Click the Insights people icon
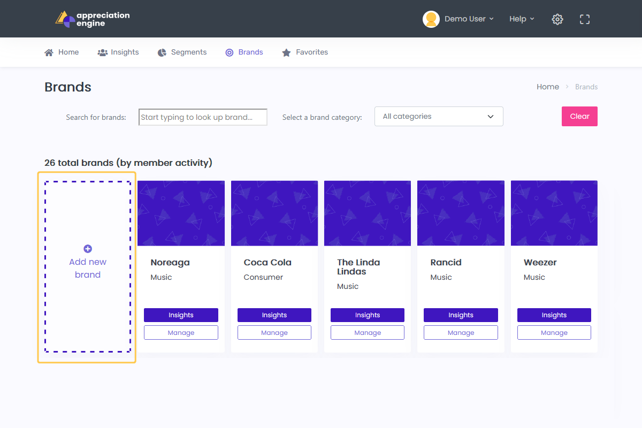Image resolution: width=642 pixels, height=428 pixels. click(103, 52)
